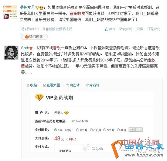Click the Spth profile avatar photo
The image size is (167, 161).
(x=12, y=53)
